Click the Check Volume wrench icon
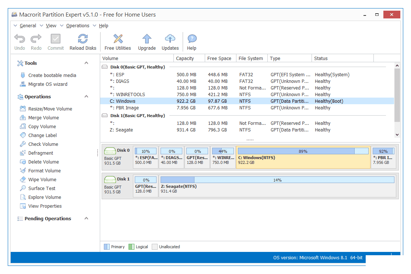 point(23,144)
